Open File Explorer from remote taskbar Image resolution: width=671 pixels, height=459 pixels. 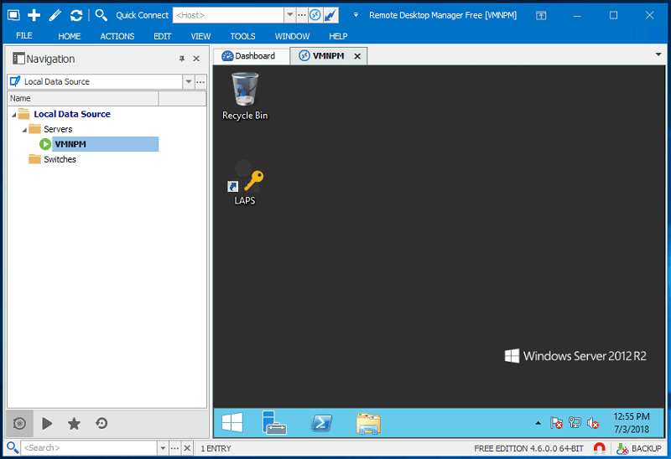(368, 424)
